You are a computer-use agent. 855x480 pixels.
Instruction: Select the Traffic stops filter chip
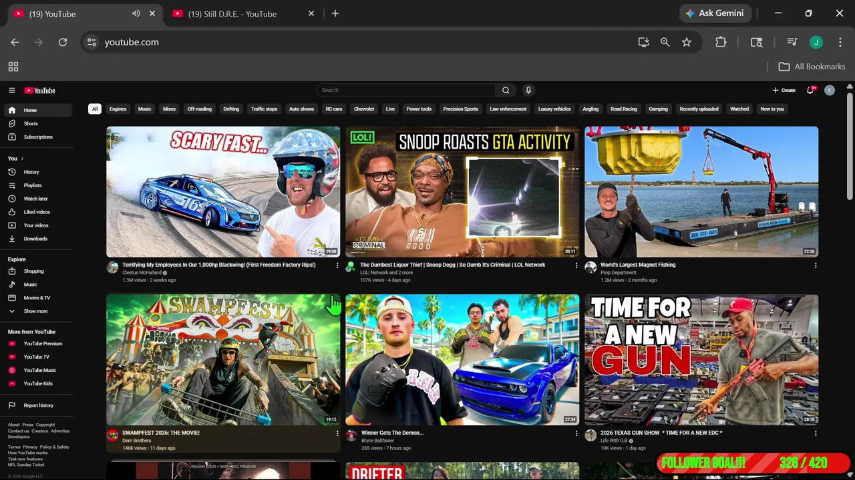click(x=264, y=109)
